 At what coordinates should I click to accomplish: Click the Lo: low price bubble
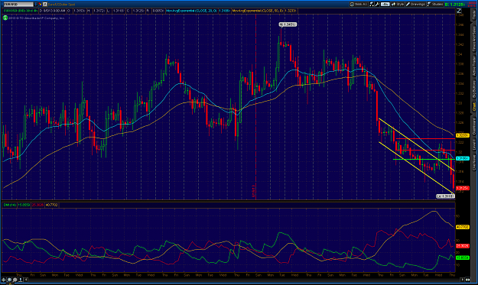[445, 196]
